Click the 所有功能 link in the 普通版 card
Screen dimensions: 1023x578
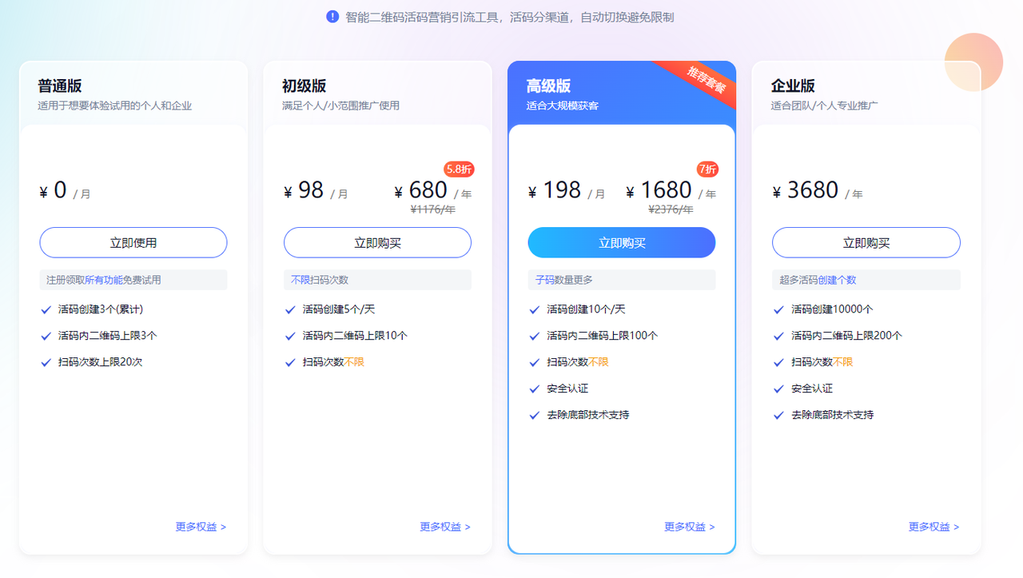[x=104, y=281]
